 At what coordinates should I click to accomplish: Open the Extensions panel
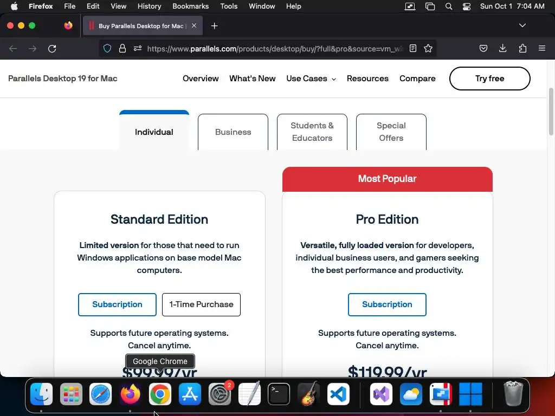pos(522,48)
